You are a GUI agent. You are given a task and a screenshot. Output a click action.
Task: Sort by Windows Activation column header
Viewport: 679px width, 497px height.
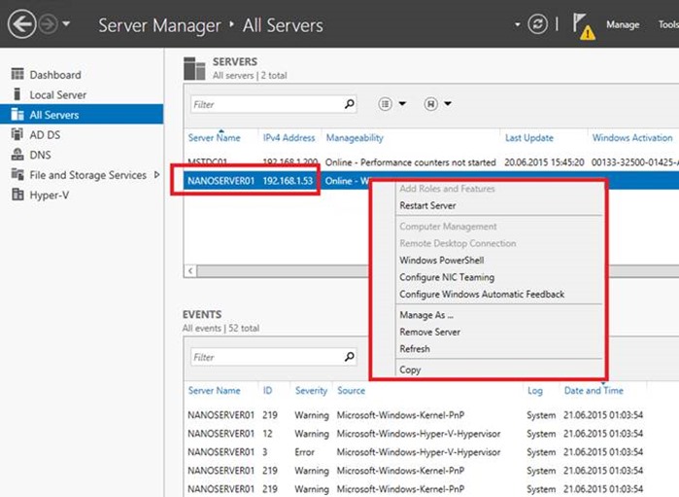(x=632, y=138)
